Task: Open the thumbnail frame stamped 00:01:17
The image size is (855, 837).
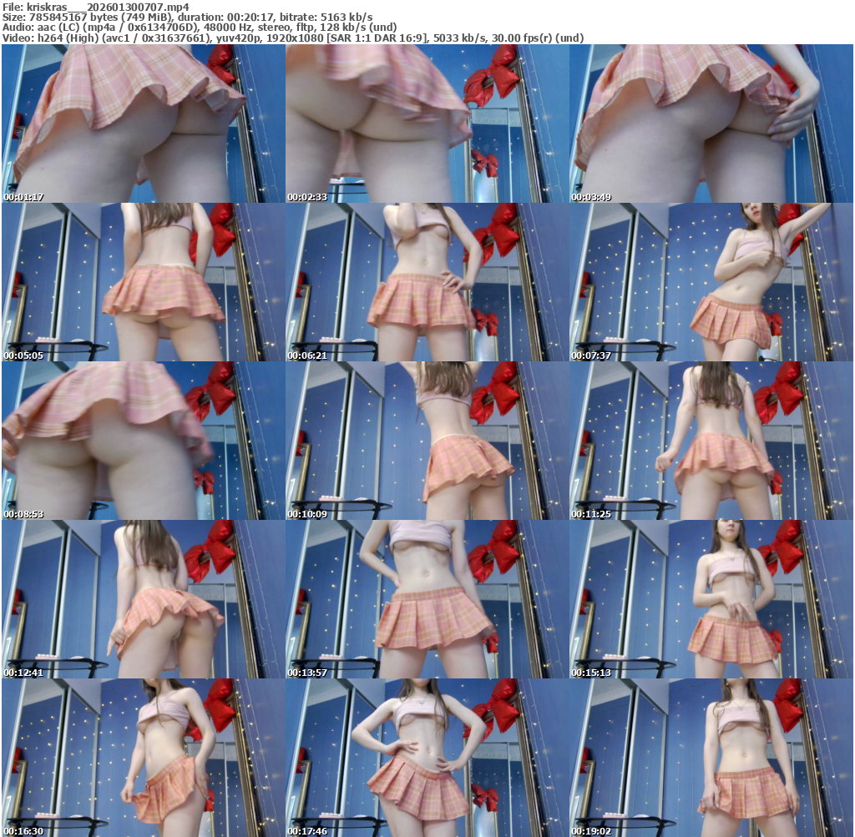Action: pos(144,124)
